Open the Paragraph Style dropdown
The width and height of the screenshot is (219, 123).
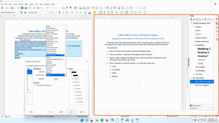[x=18, y=12]
